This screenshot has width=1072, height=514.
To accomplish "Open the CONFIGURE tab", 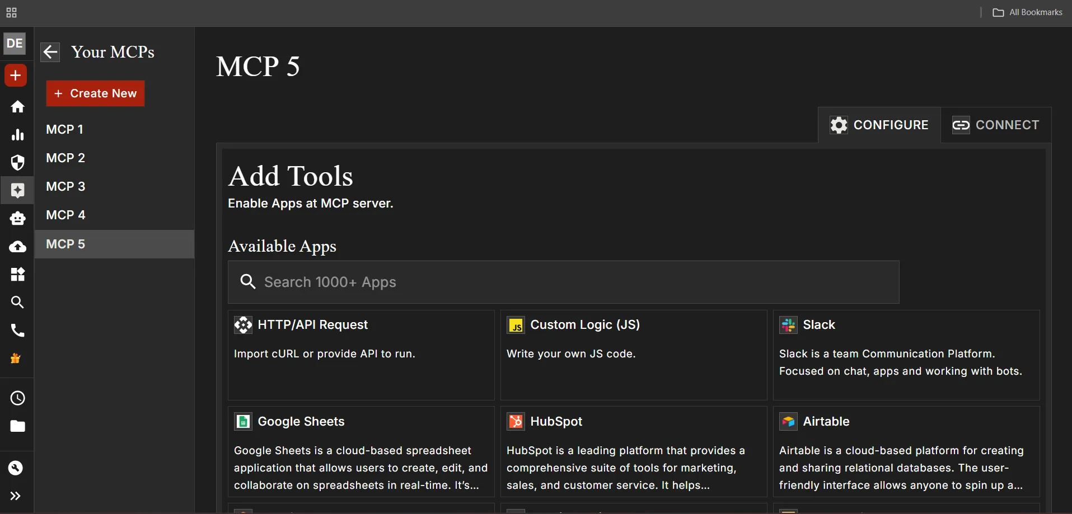I will coord(879,125).
